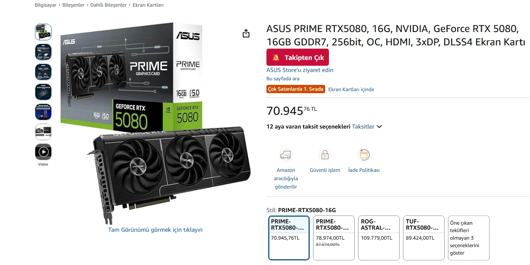Click the return policy box icon
Image resolution: width=530 pixels, height=265 pixels.
(364, 155)
